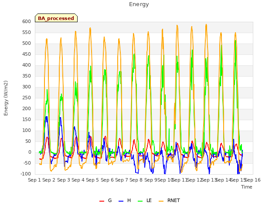Click the BA_processed annotation label
This screenshot has width=279, height=209.
click(x=56, y=18)
